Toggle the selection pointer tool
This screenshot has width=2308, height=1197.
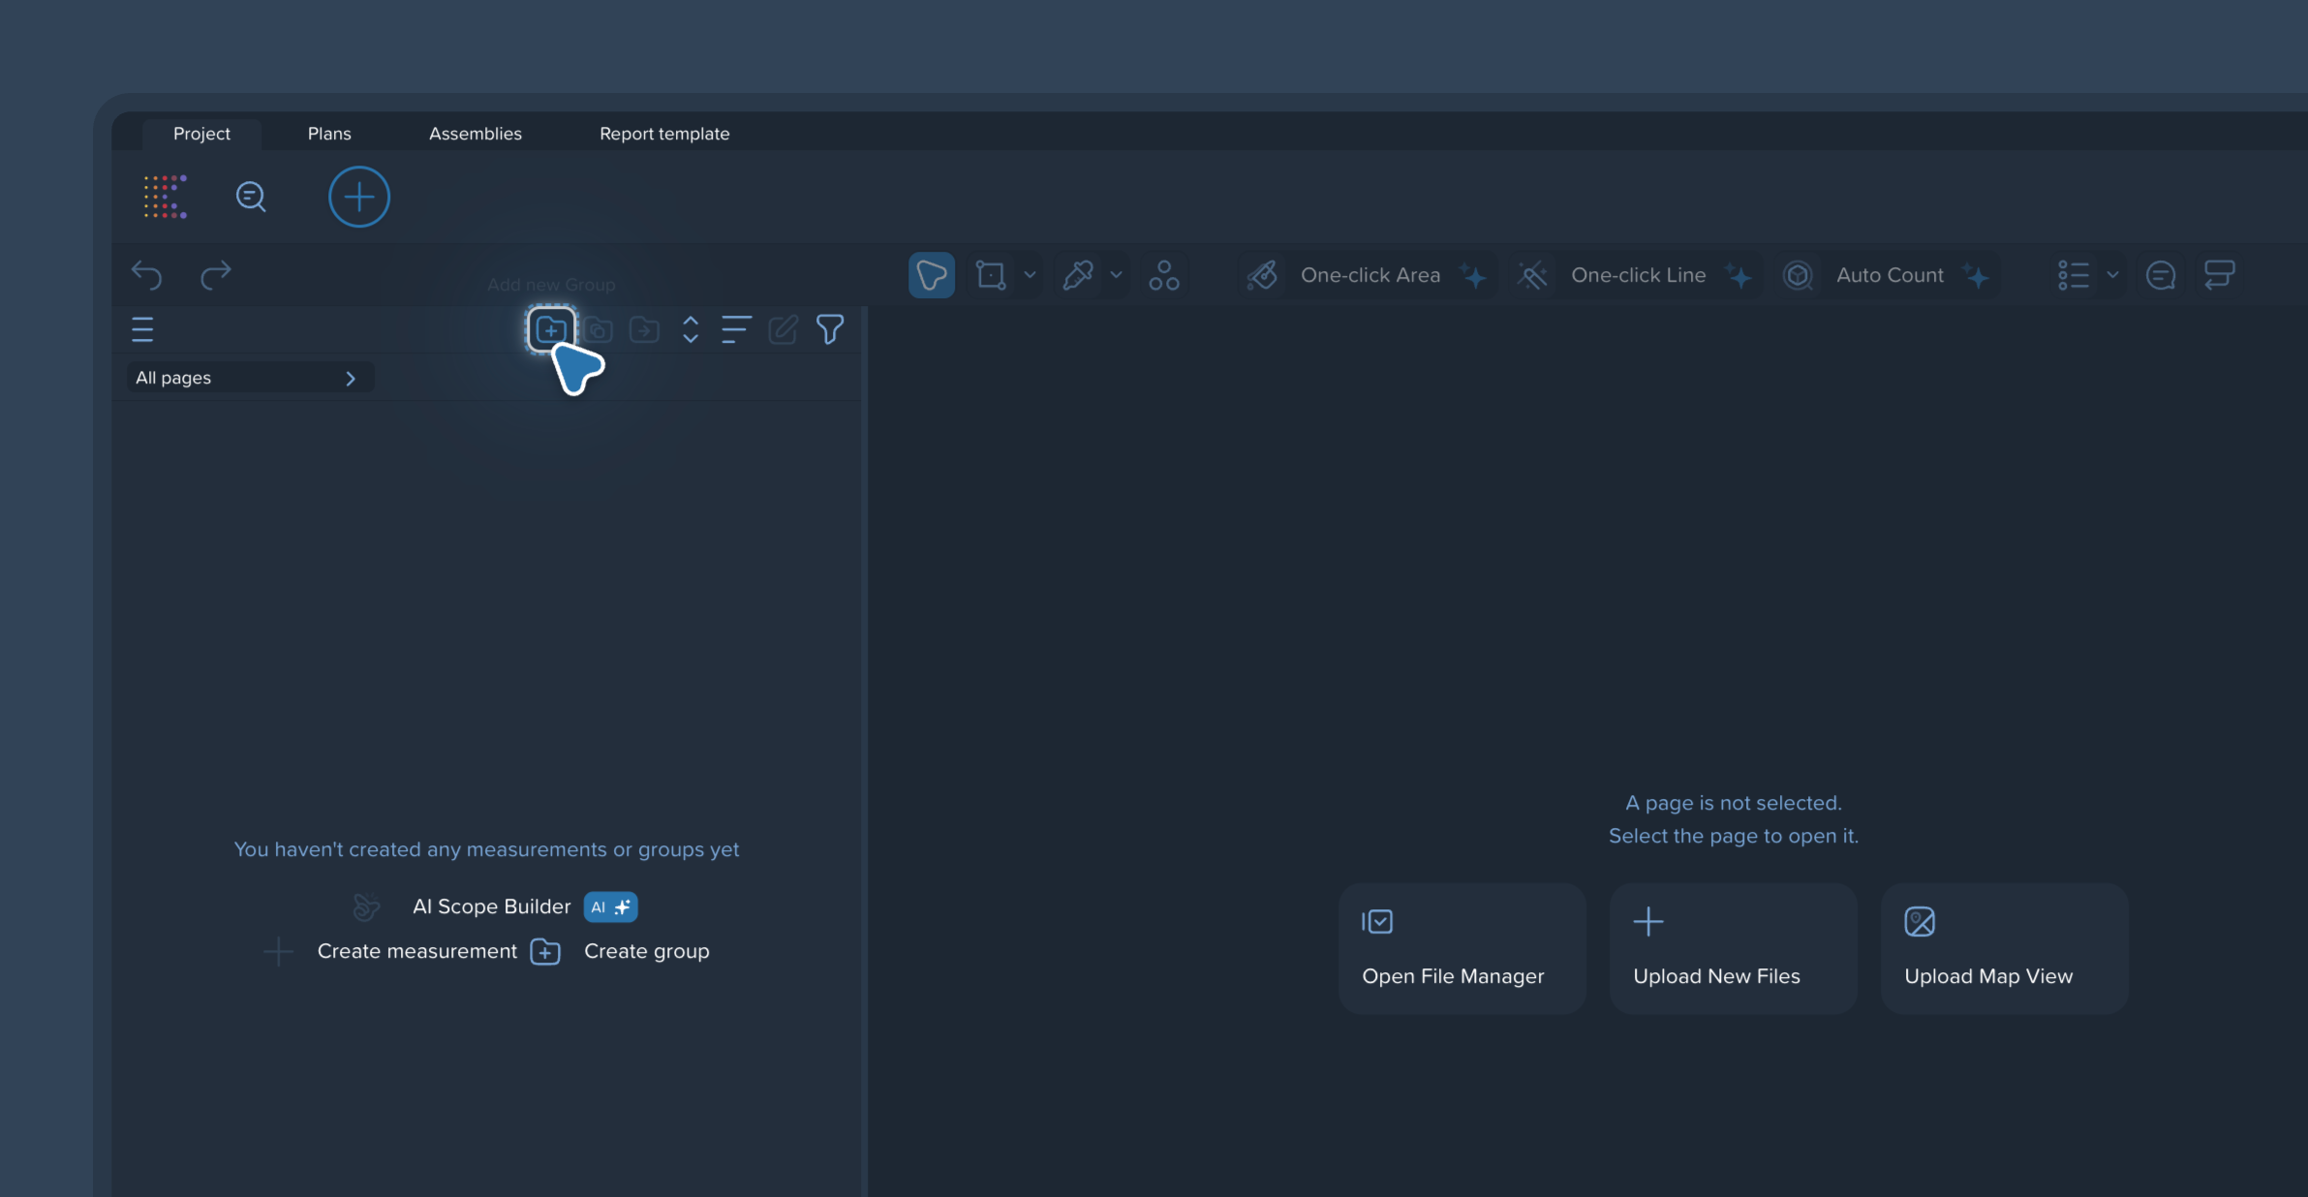coord(931,275)
